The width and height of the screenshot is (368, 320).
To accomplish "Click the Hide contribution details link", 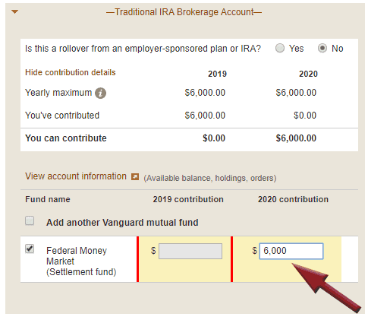I will pyautogui.click(x=71, y=72).
